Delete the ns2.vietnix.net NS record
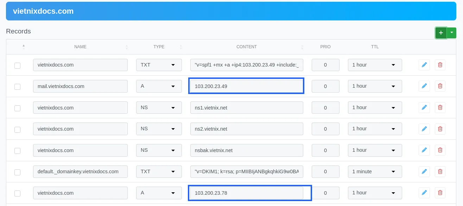Image resolution: width=463 pixels, height=206 pixels. click(x=440, y=129)
